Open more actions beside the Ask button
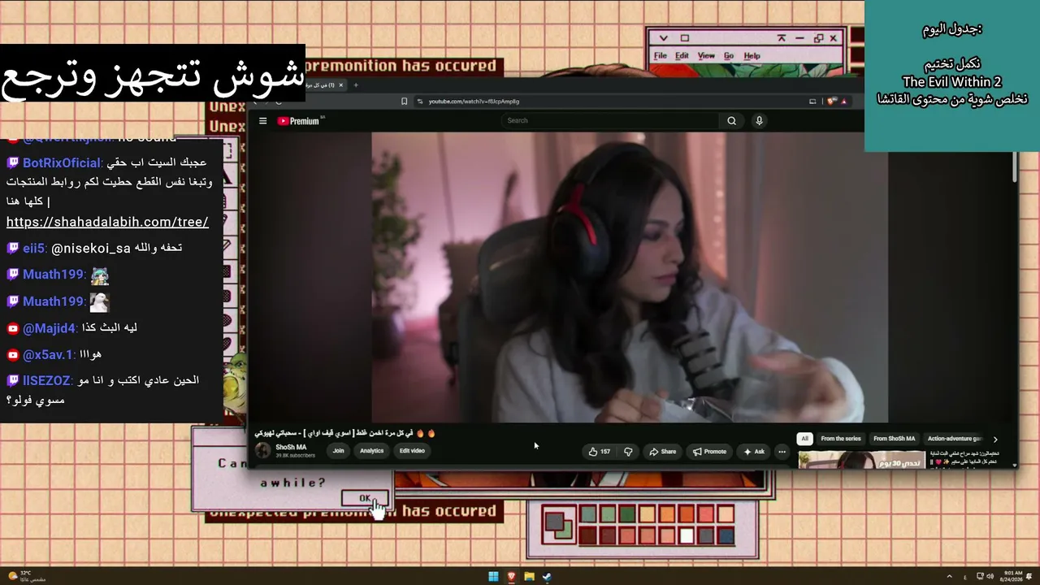 point(782,452)
